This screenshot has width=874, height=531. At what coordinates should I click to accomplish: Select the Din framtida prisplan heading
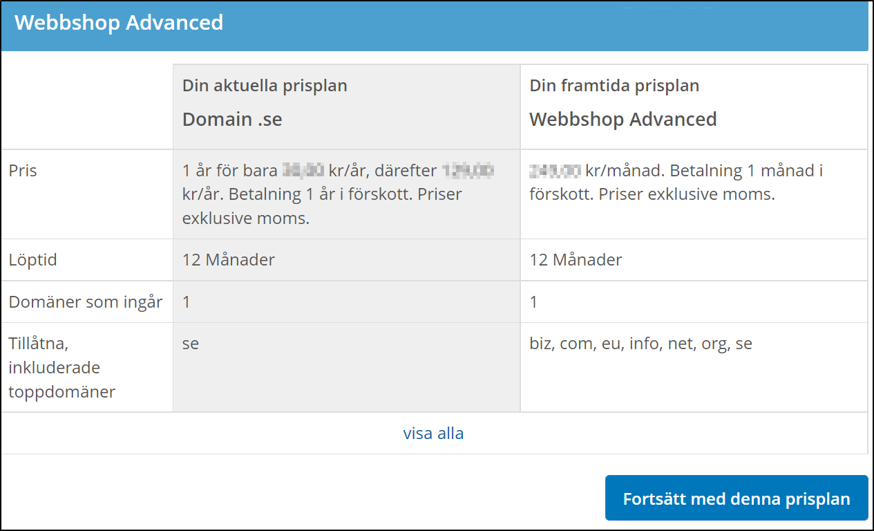click(614, 86)
